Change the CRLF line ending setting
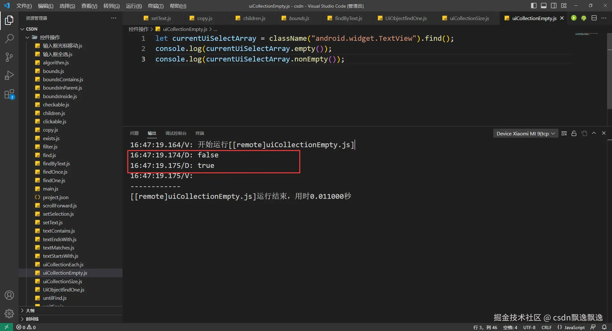Screen dimensions: 612x331 click(x=546, y=327)
